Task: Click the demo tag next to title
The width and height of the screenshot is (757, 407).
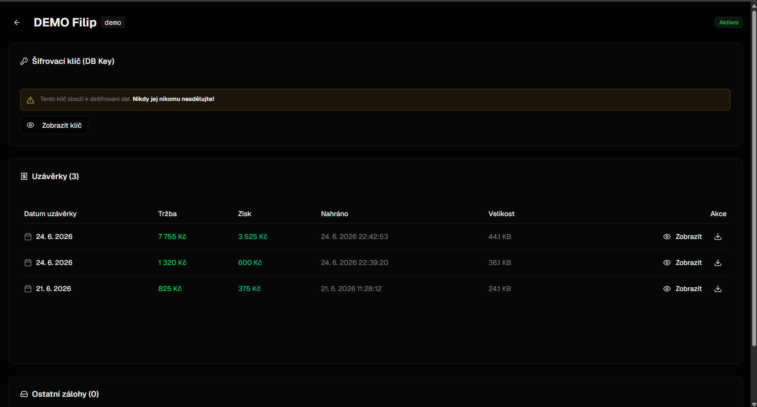Action: coord(113,22)
